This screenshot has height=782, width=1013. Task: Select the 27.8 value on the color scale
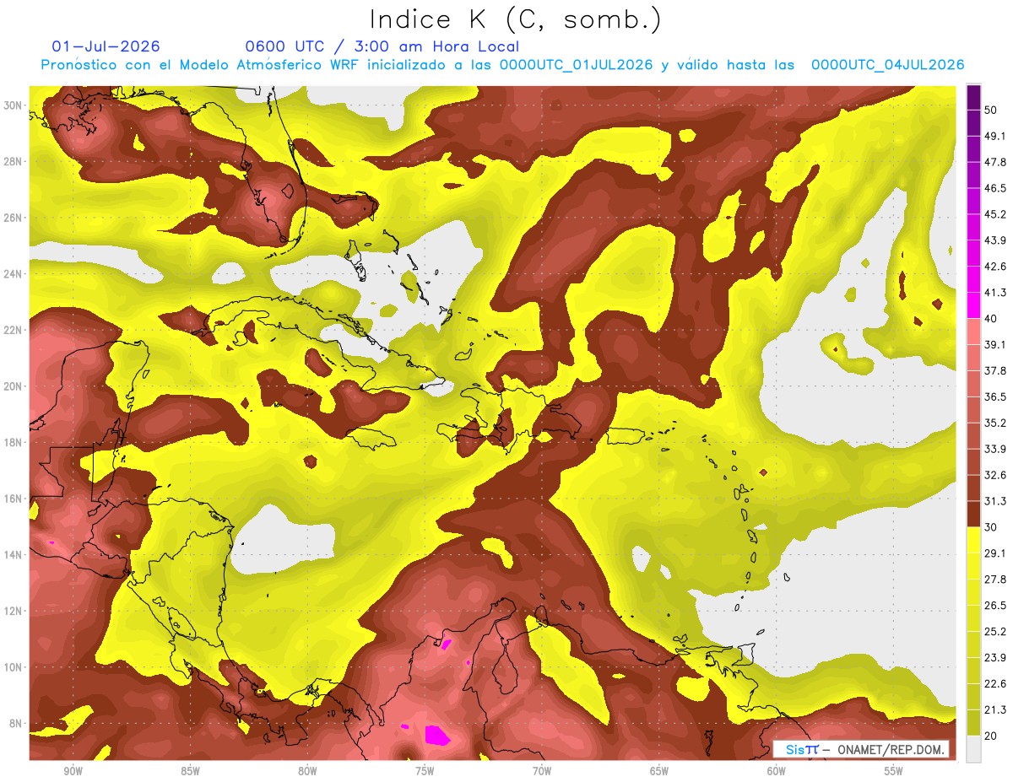[995, 580]
